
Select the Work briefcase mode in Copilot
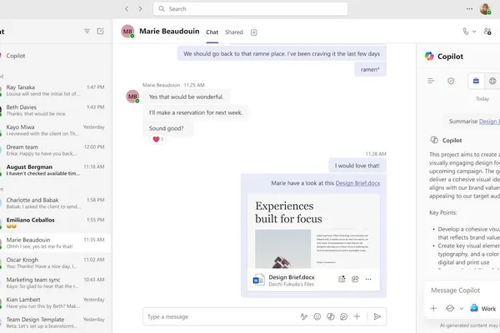(x=476, y=81)
